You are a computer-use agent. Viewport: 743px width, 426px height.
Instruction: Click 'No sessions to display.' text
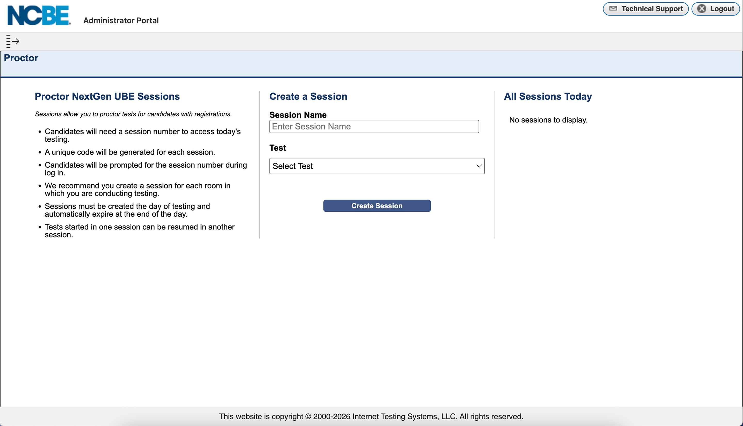(548, 120)
